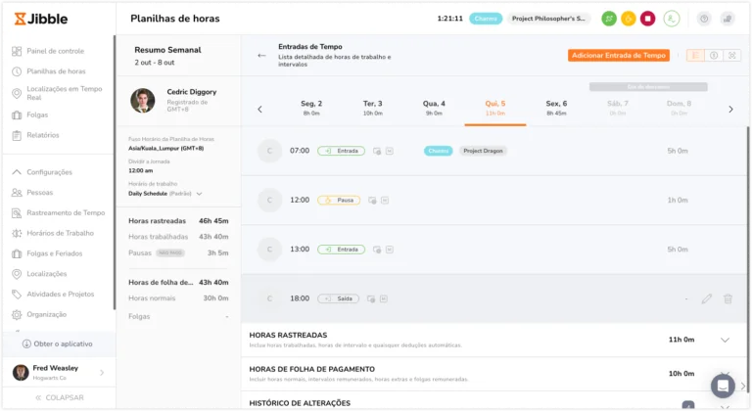Click the 07:00 Entrada badge

pos(341,151)
